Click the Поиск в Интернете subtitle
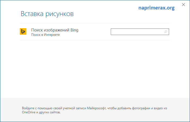This screenshot has width=190, height=122. tap(45, 35)
